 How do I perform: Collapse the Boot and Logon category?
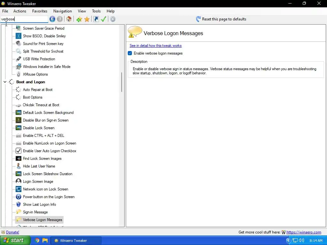coord(5,82)
